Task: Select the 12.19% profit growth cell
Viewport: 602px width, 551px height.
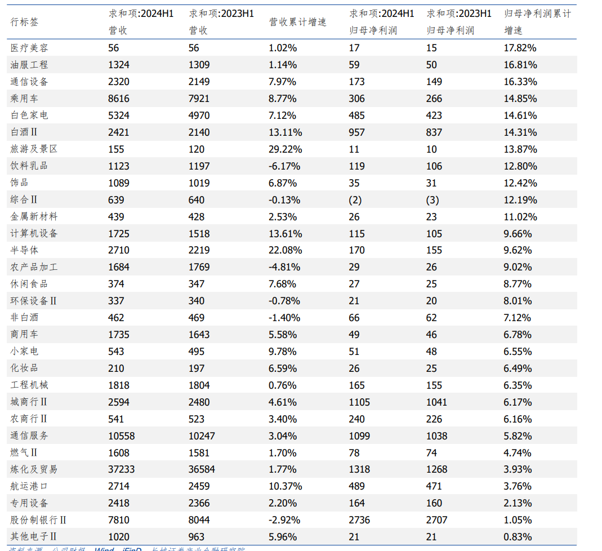Action: pyautogui.click(x=520, y=199)
